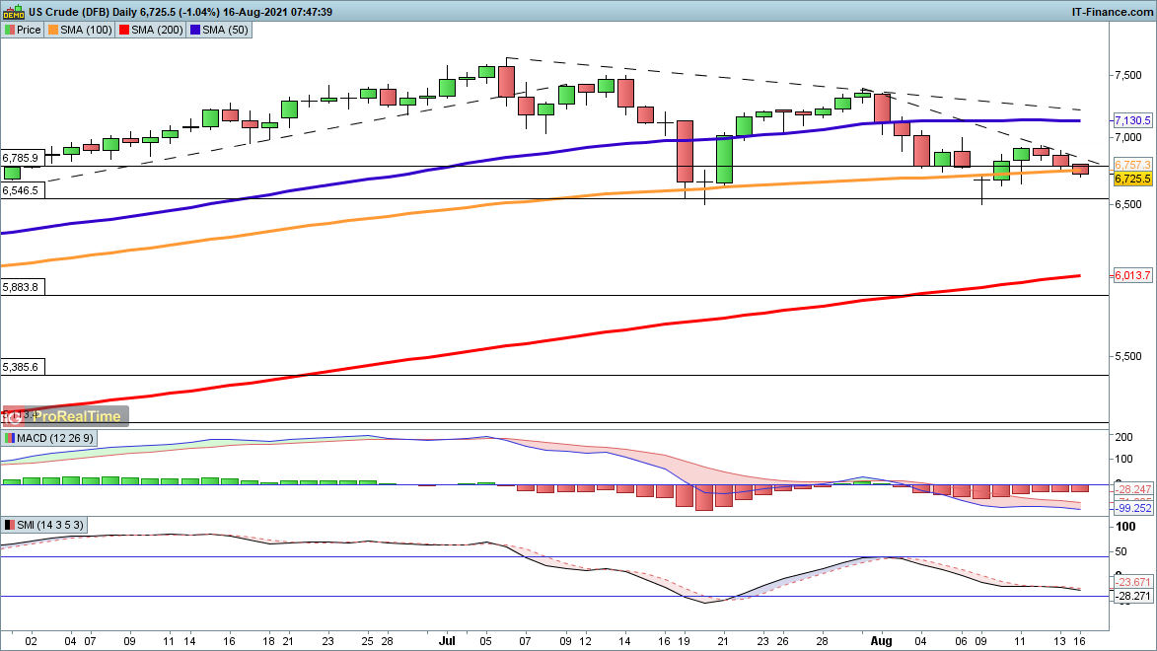Click the Jul marker on the time axis
Screen dimensions: 1157x651
tap(447, 639)
